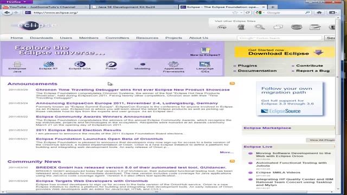Click the magnifier icon under other Eclipse sites
The height and width of the screenshot is (195, 347).
260,27
